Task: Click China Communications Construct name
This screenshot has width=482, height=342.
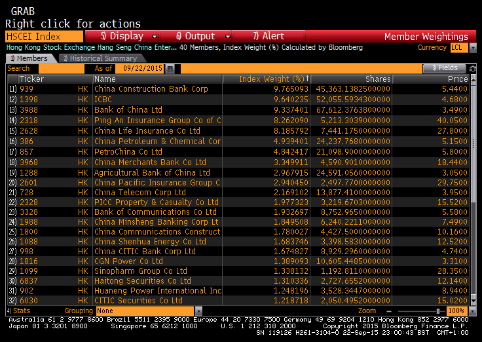Action: [x=157, y=231]
